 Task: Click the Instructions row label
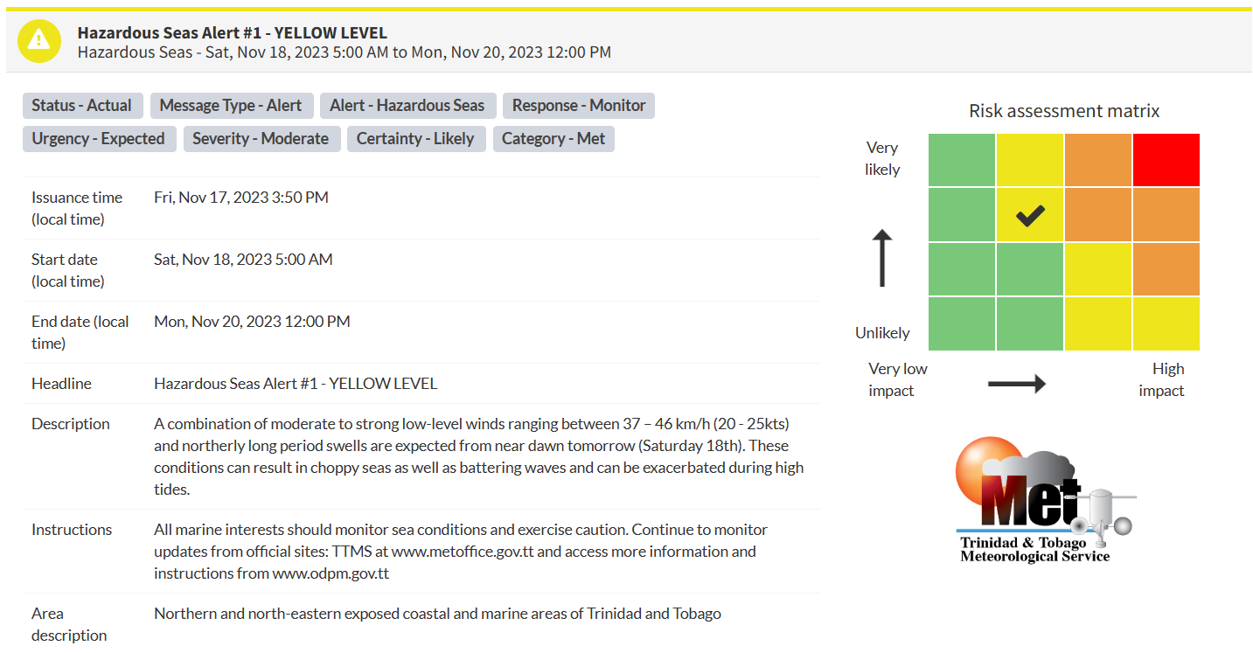(72, 530)
